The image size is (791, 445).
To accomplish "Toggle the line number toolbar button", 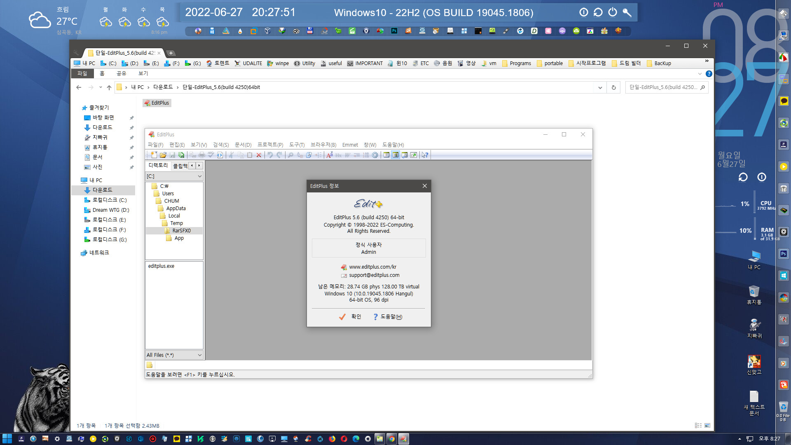I will coord(366,155).
